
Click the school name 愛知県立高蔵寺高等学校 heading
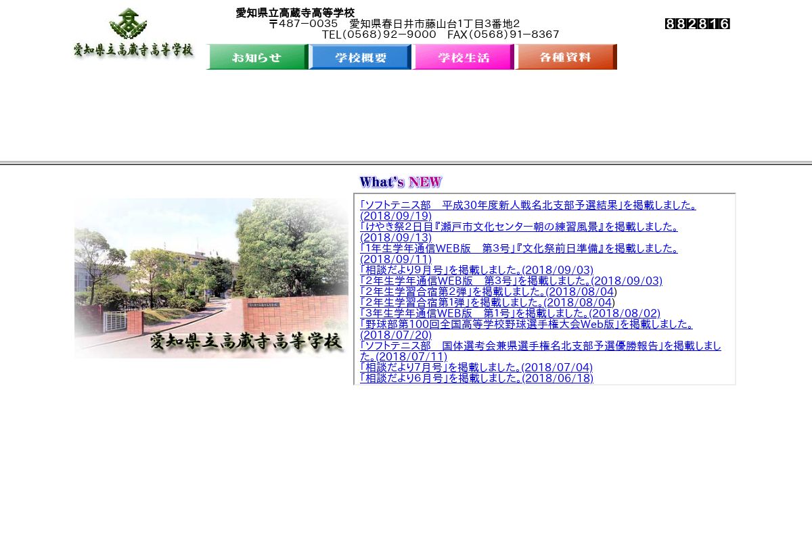click(x=295, y=13)
